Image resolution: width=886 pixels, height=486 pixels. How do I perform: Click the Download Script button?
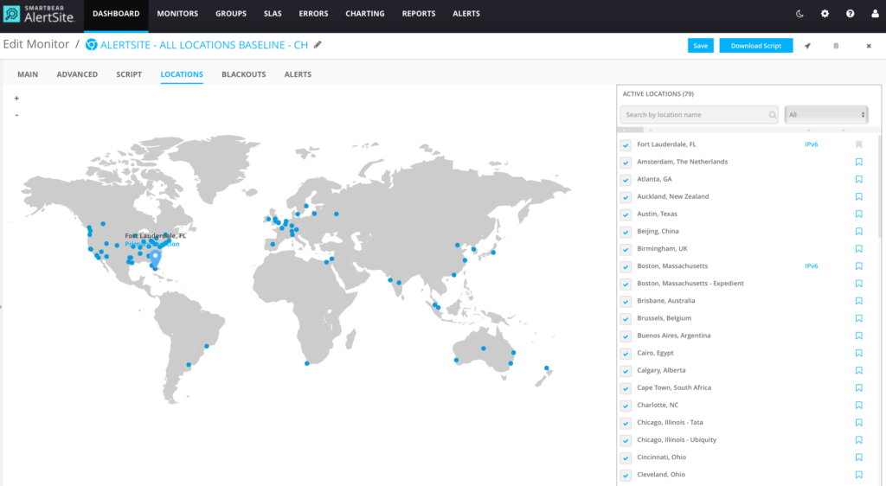click(x=755, y=46)
